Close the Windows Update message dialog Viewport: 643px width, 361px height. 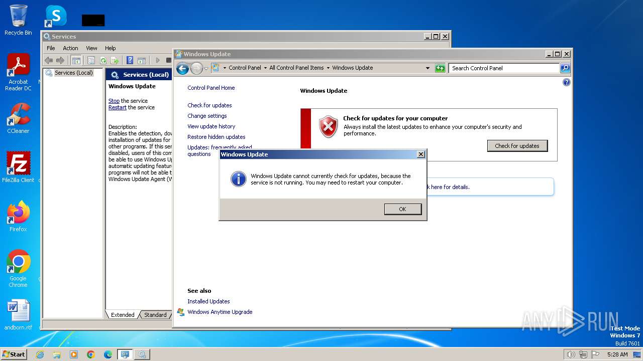421,154
